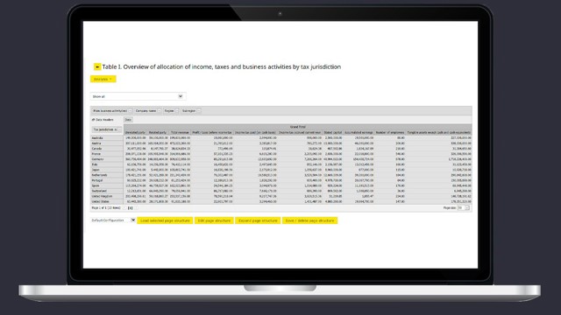
Task: Click the Related party column header
Action: [x=158, y=132]
